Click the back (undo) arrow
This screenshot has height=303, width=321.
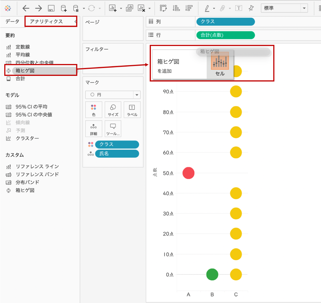click(x=26, y=8)
